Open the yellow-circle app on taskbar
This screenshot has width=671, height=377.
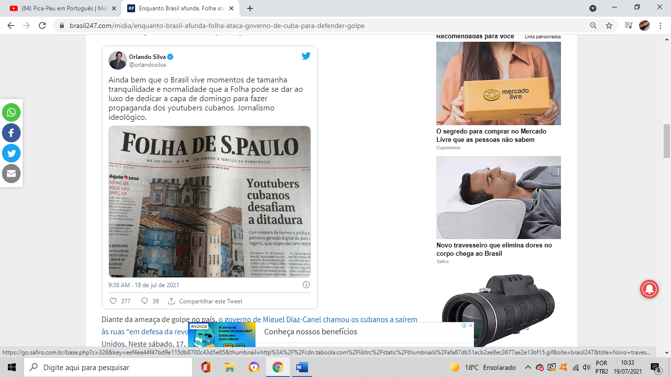253,367
